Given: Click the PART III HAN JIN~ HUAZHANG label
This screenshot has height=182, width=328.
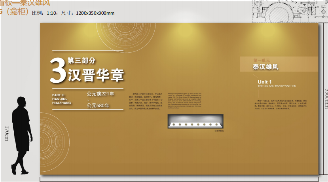Looking at the screenshot, I should [x=63, y=99].
